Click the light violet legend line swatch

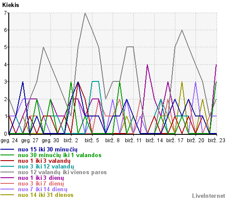[x=7, y=189]
